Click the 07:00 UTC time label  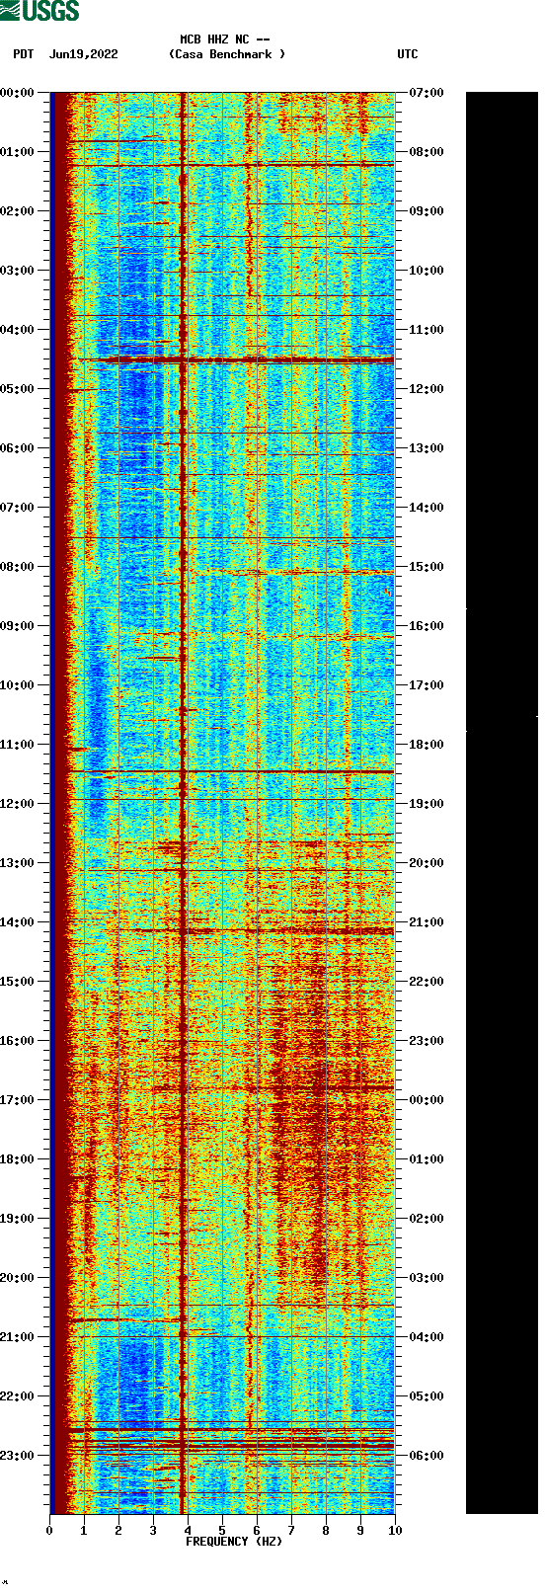coord(427,93)
